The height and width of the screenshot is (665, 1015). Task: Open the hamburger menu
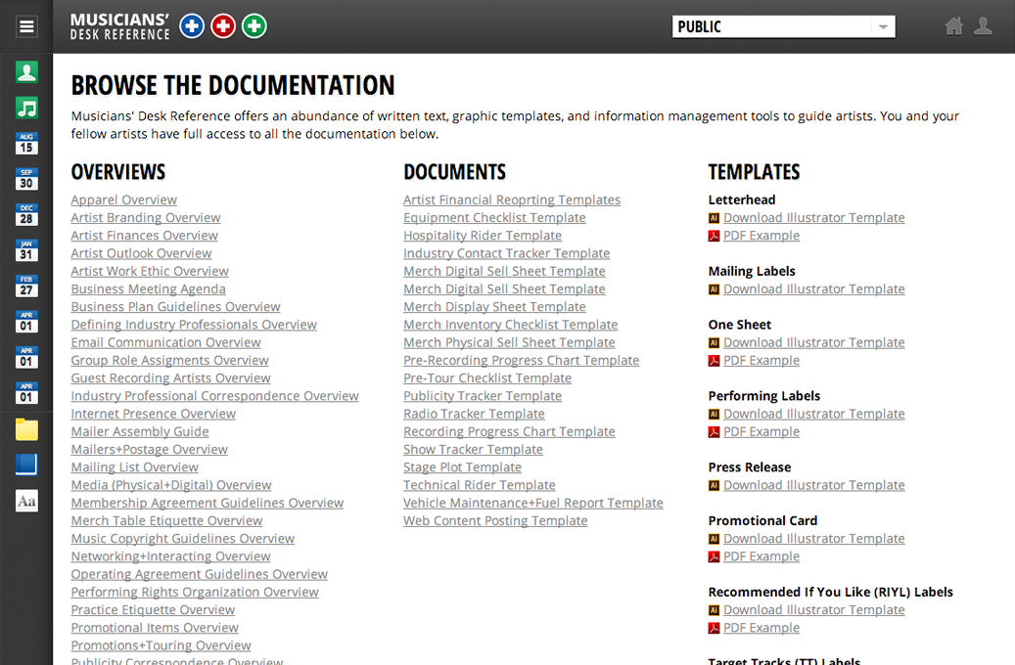click(x=26, y=26)
